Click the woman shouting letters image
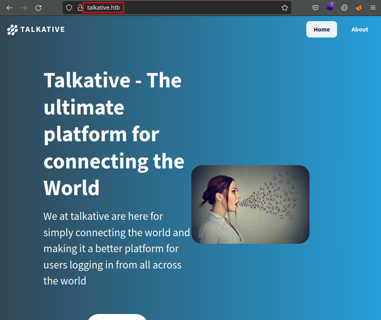Screen dimensions: 381x320 (x=250, y=204)
